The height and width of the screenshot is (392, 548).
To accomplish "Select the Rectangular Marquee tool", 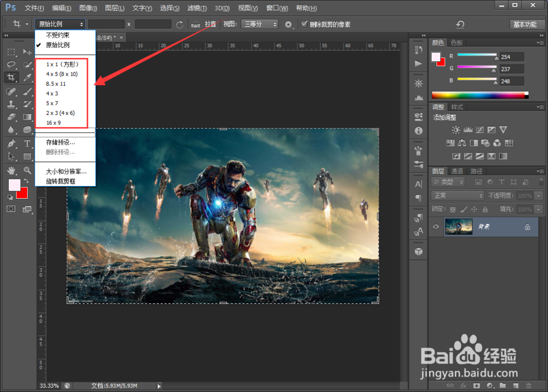I will (11, 52).
